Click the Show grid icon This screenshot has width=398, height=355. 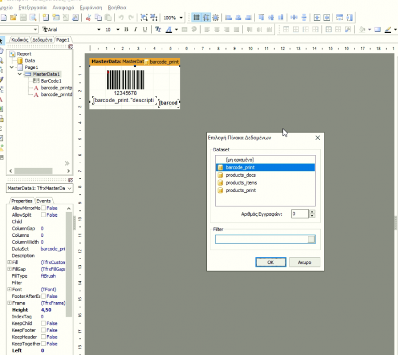pyautogui.click(x=196, y=18)
